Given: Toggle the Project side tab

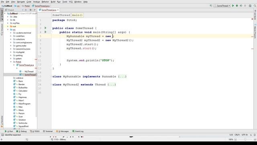Looking at the screenshot, I should click(x=2, y=15).
